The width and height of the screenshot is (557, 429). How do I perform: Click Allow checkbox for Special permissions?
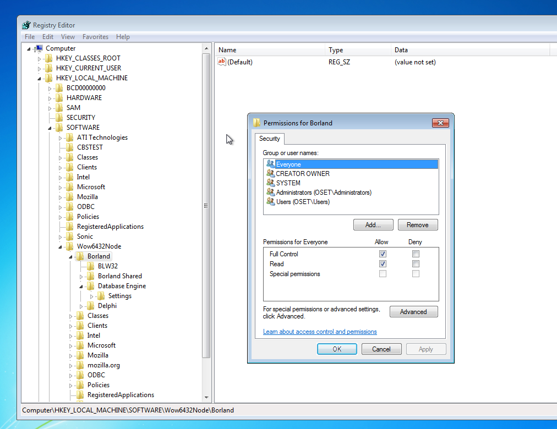click(383, 274)
